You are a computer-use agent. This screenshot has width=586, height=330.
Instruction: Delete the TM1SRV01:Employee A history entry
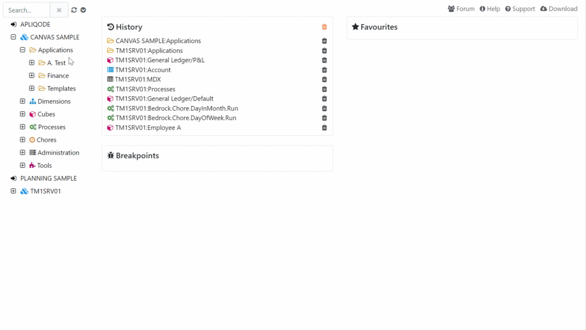pyautogui.click(x=324, y=128)
